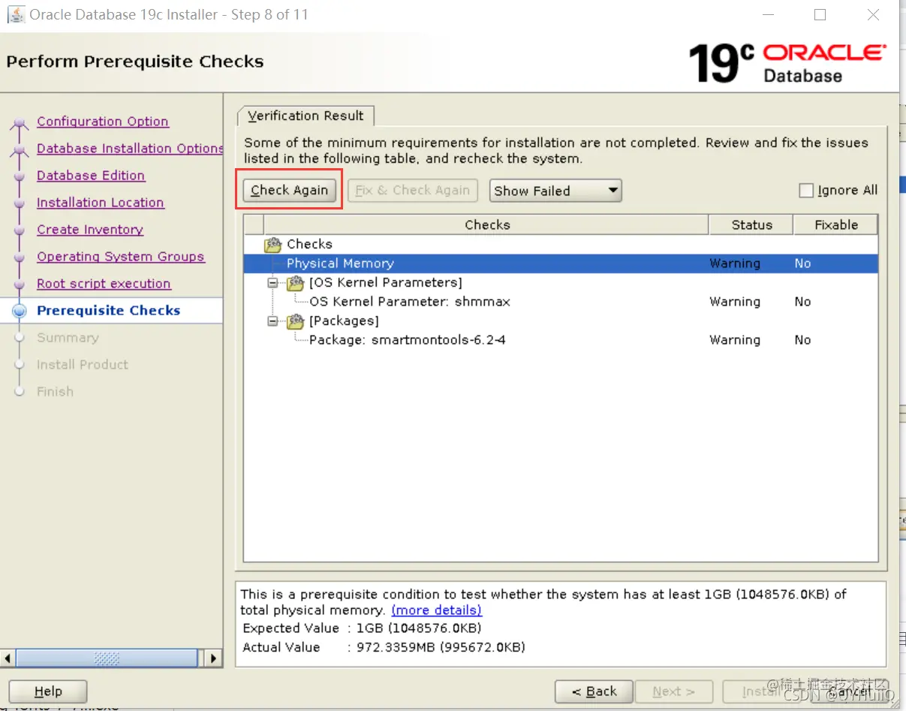Maximize the installer window

820,15
